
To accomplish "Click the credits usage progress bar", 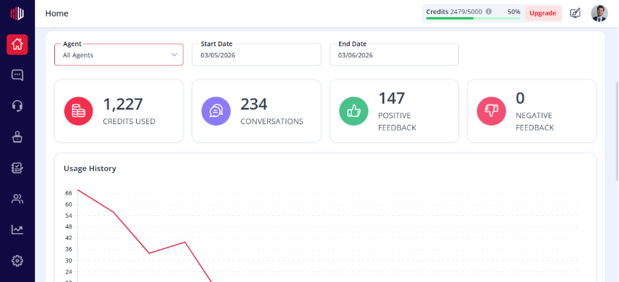I will pyautogui.click(x=474, y=18).
